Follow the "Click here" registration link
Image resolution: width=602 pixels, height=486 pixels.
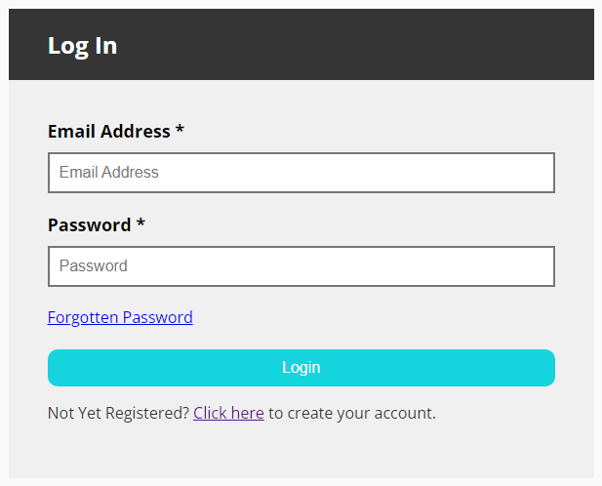pyautogui.click(x=228, y=413)
